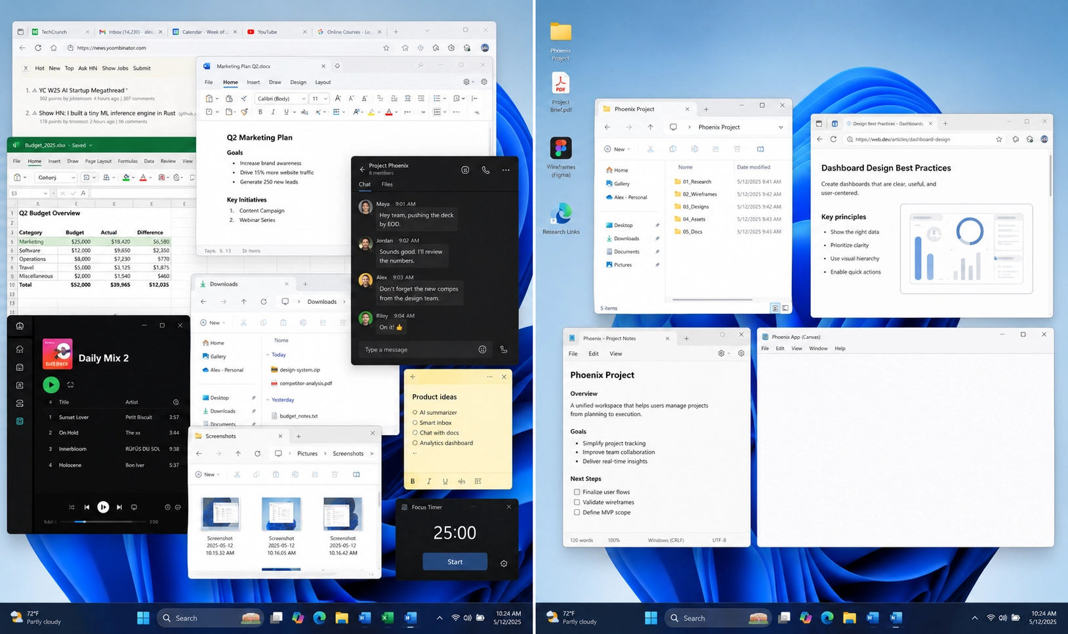Open the three-dot menu in Project Phoenix chat
1068x634 pixels.
506,170
